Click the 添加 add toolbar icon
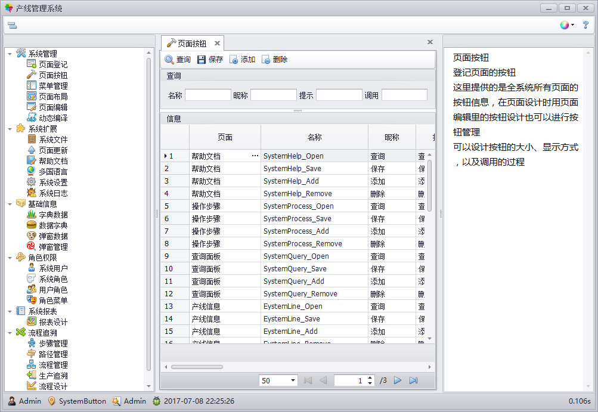The image size is (598, 412). point(234,60)
